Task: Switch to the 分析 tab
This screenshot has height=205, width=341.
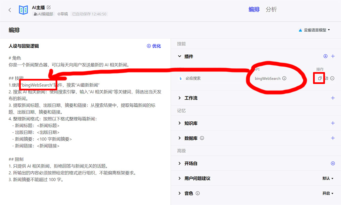Action: click(x=271, y=10)
